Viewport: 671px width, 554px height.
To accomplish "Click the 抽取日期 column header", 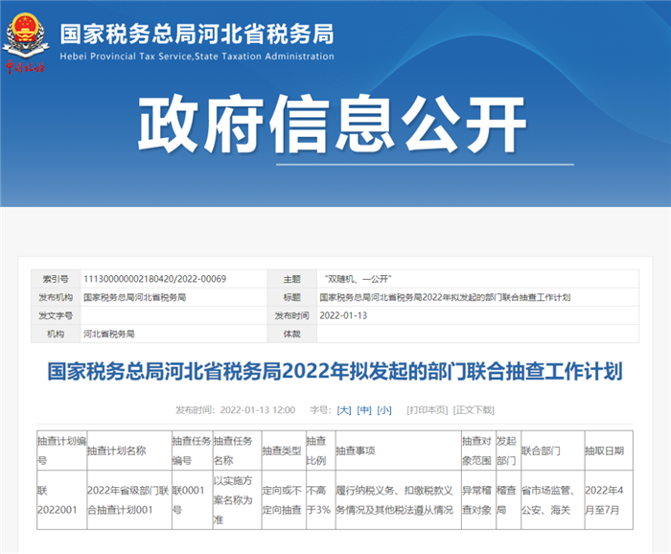I will 609,450.
